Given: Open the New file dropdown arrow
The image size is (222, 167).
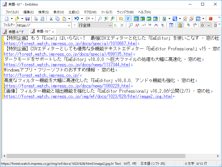Looking at the screenshot, I should point(12,19).
